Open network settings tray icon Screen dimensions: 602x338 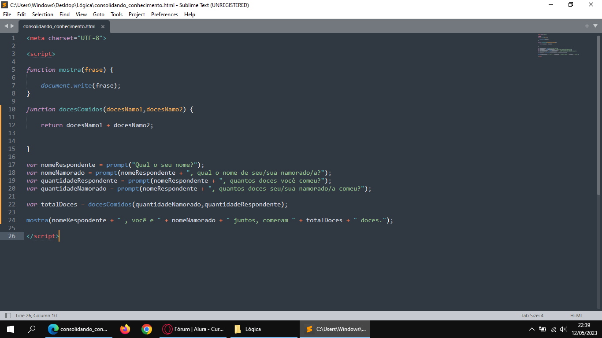553,329
